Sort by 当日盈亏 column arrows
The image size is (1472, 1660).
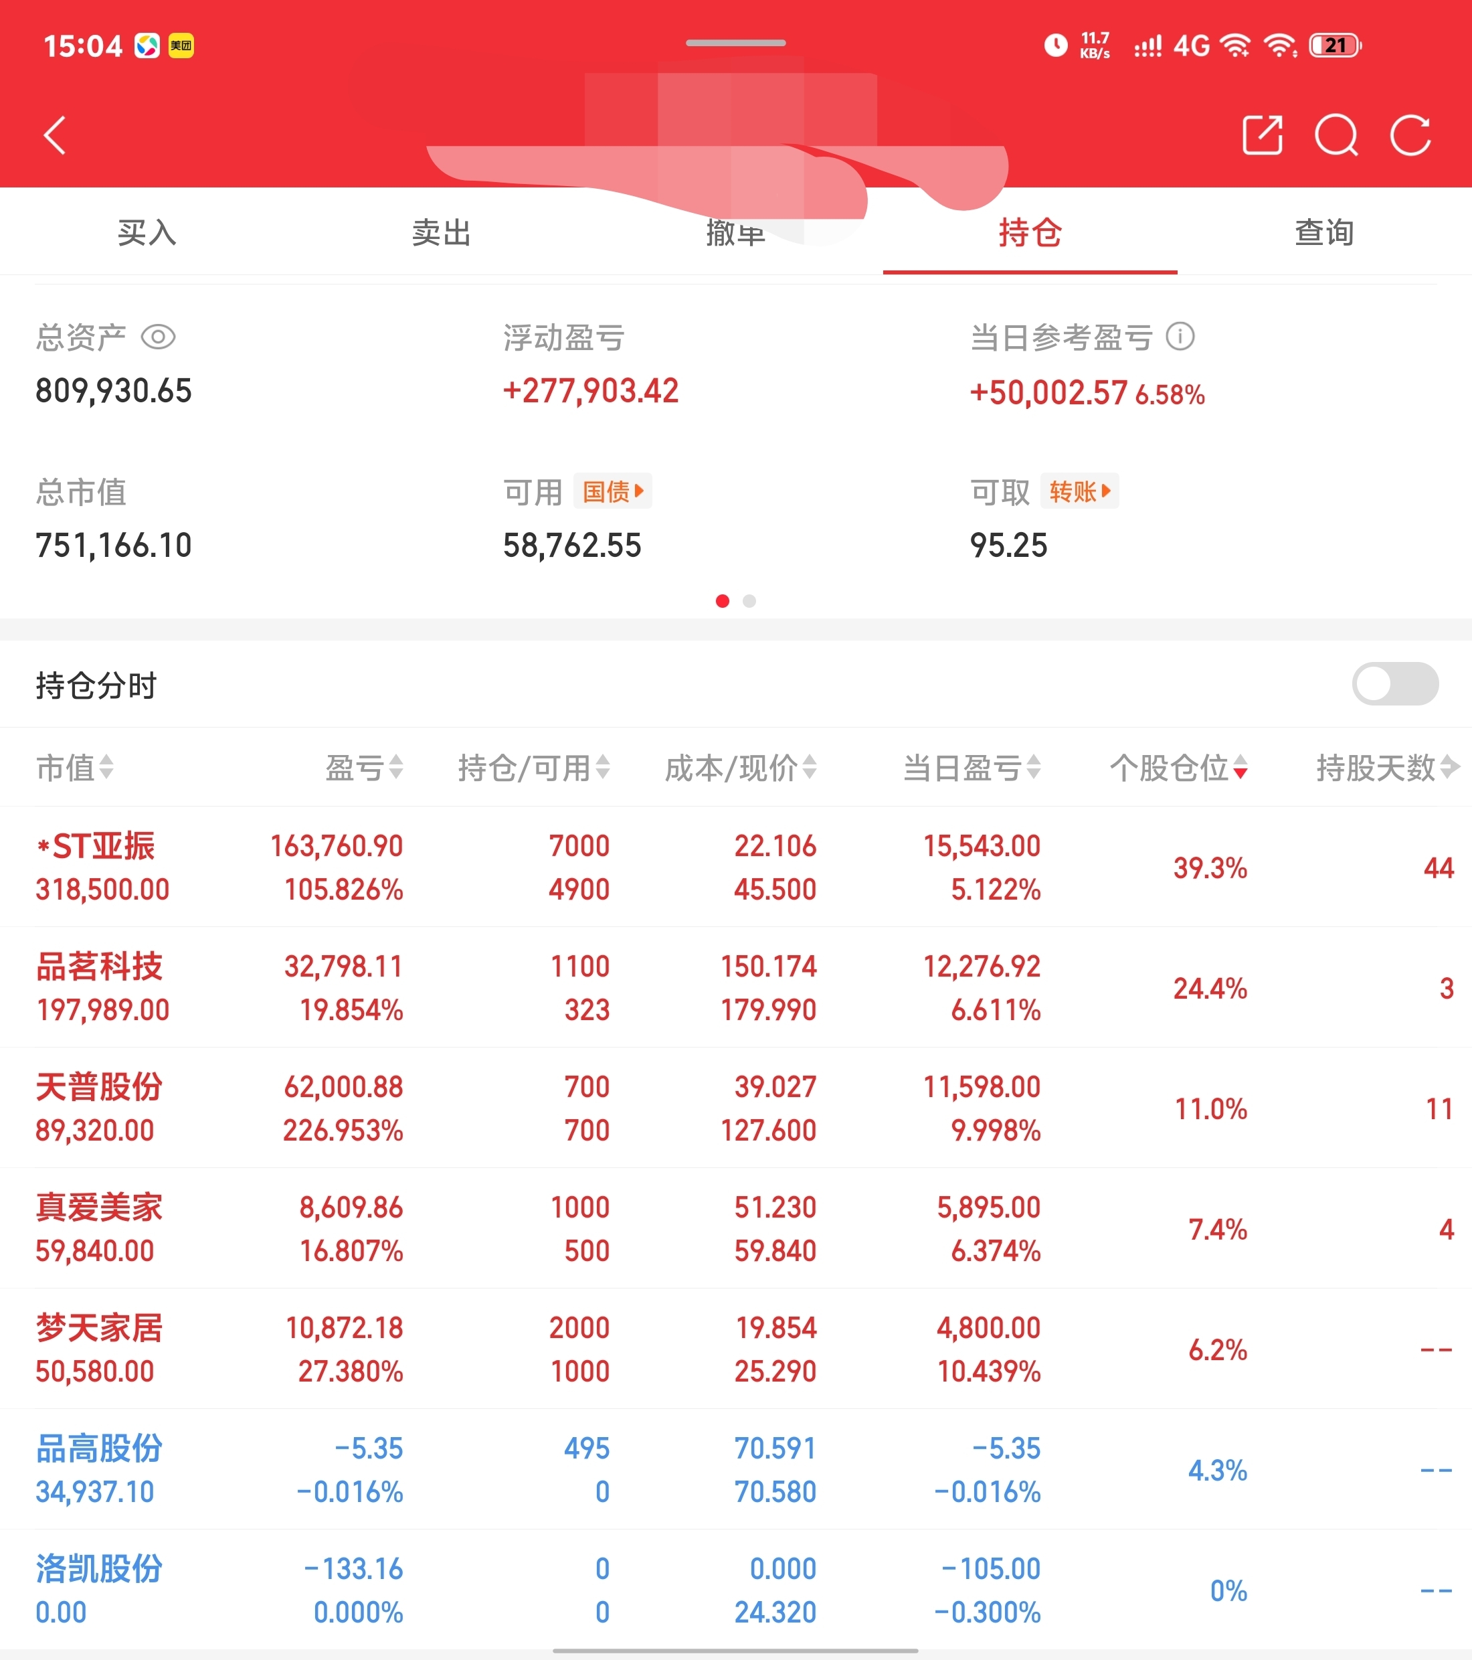pos(1034,766)
